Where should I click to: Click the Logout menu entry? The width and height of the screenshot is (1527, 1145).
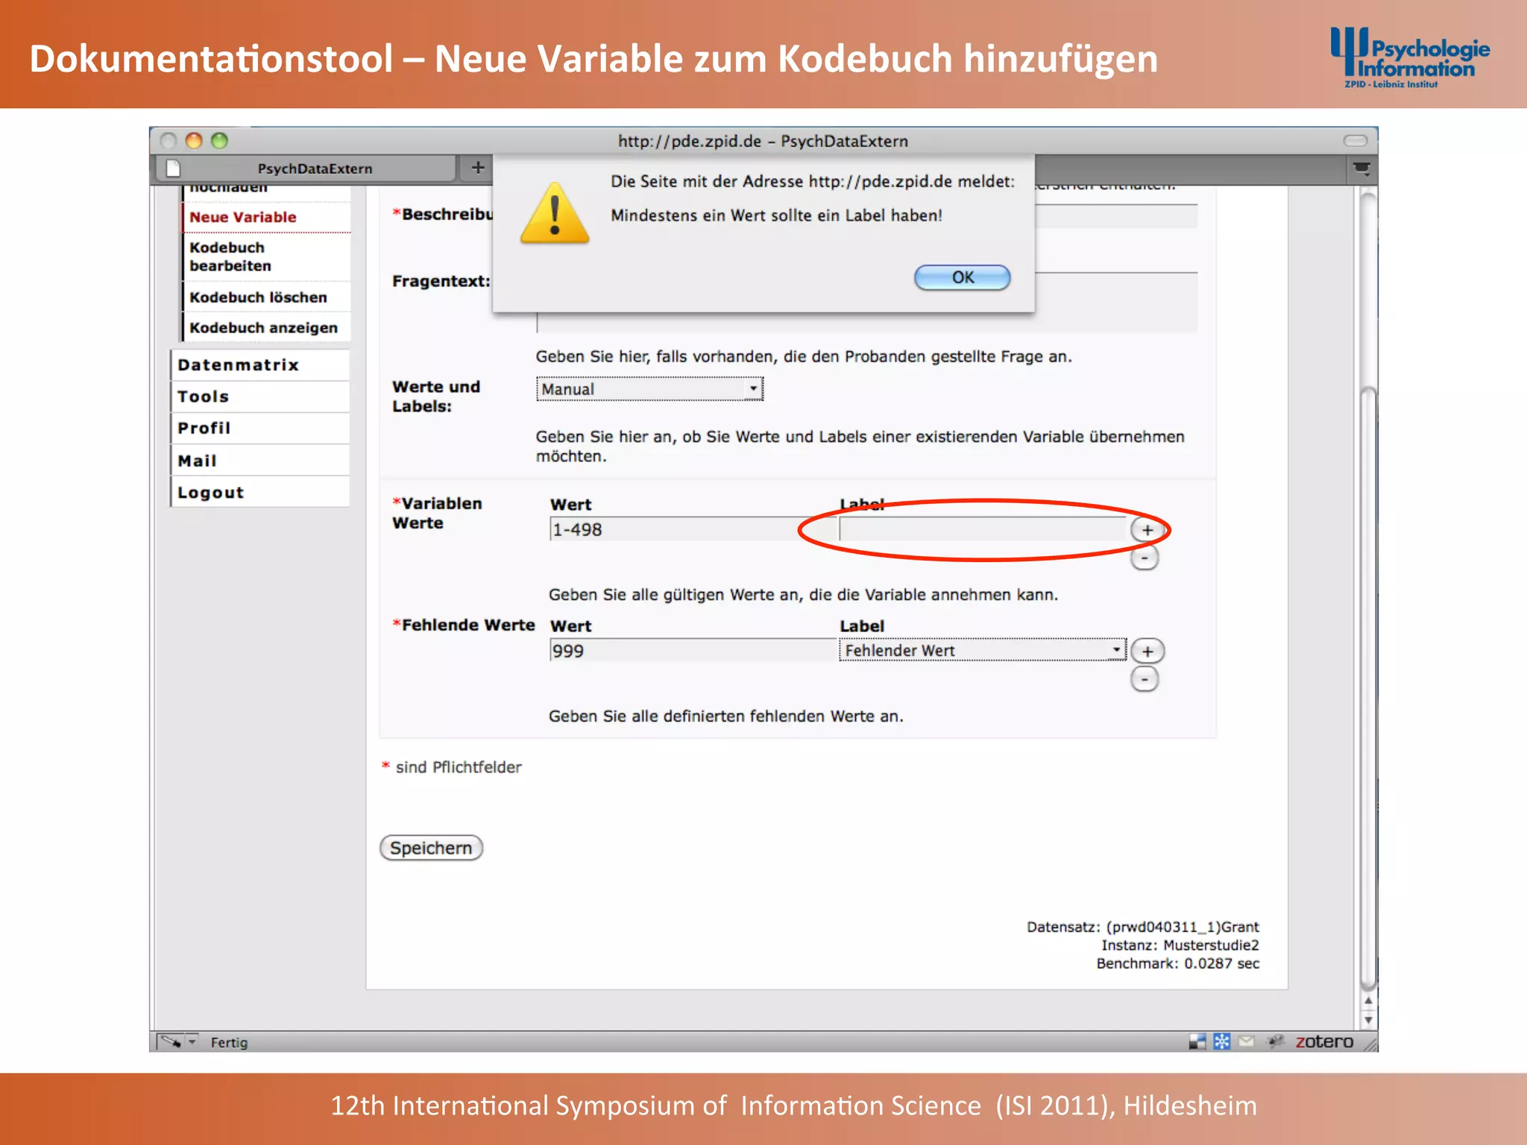[x=211, y=493]
